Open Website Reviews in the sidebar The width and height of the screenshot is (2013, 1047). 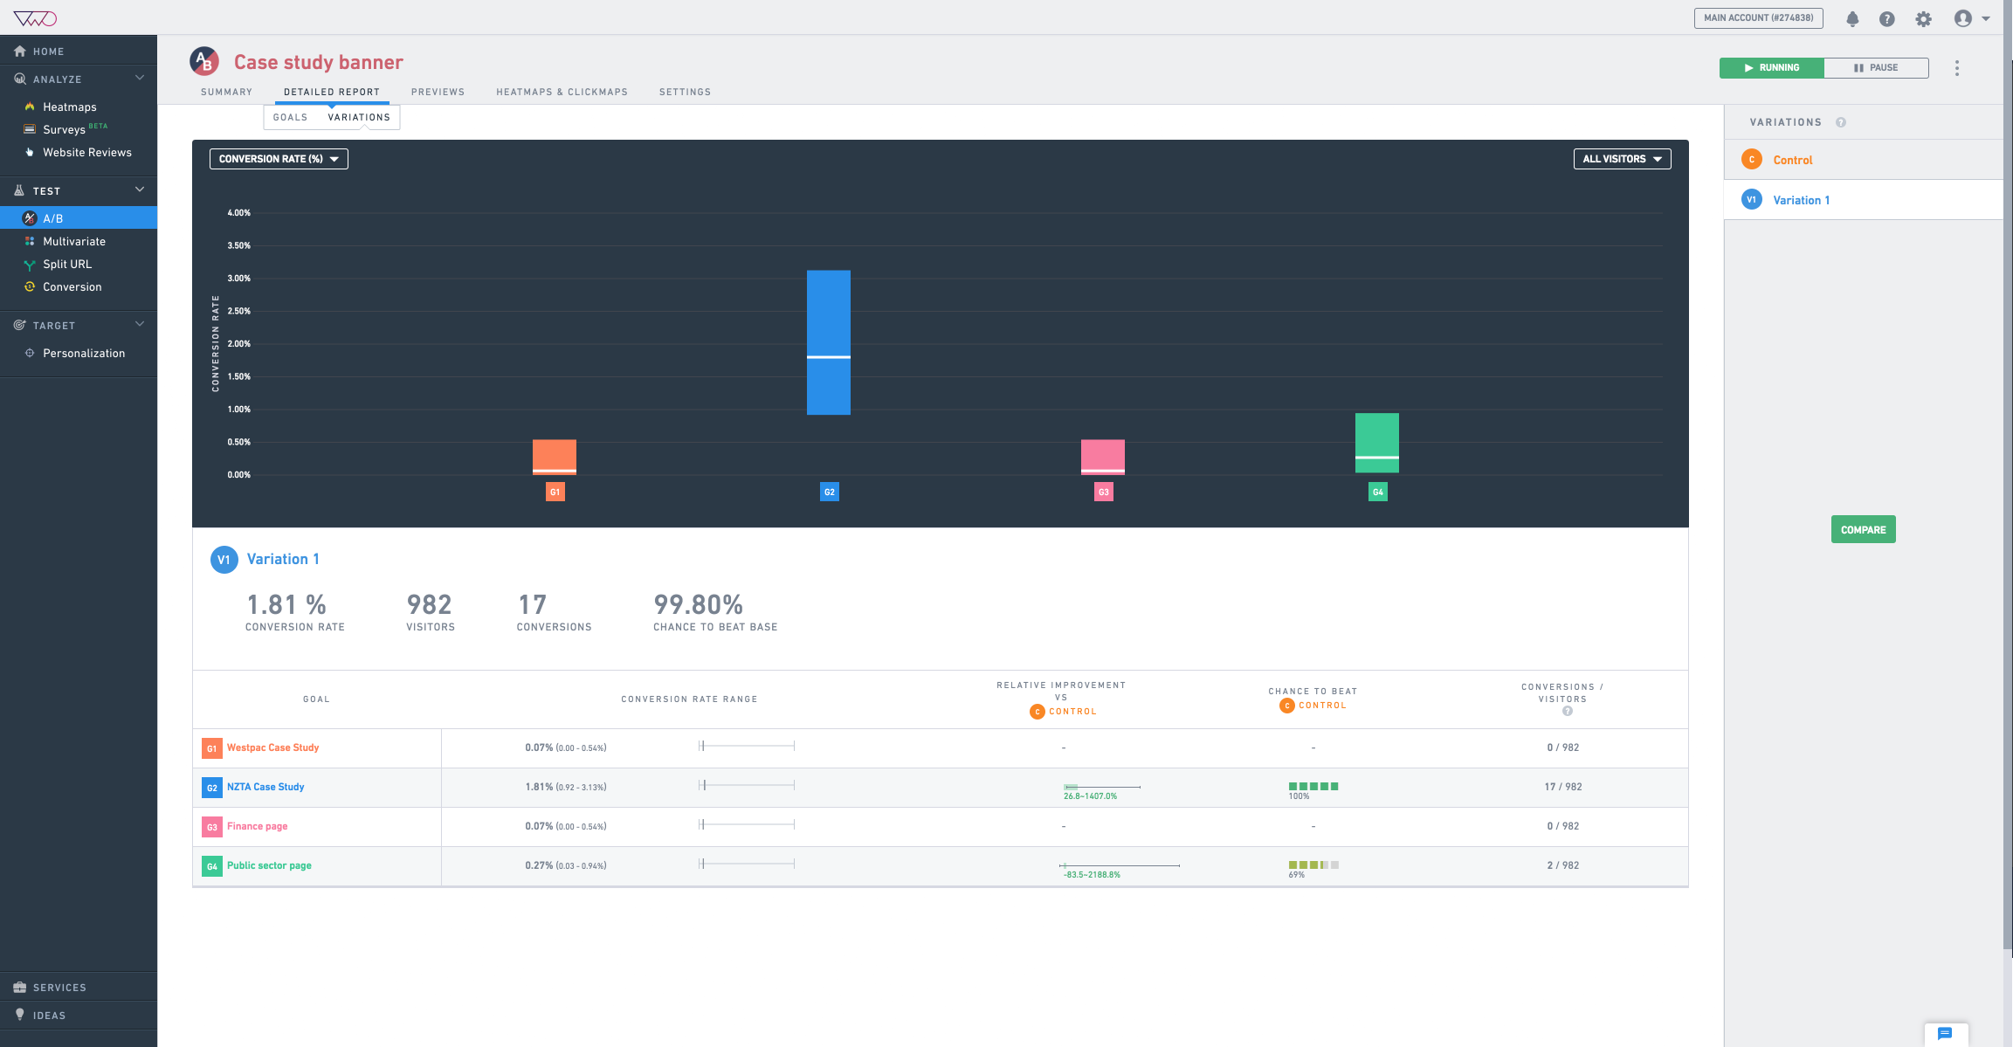tap(87, 152)
